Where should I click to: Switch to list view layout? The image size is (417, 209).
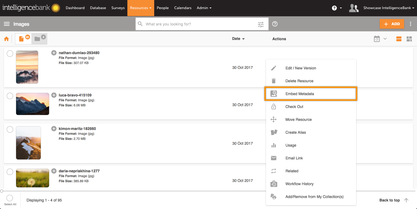pos(399,39)
